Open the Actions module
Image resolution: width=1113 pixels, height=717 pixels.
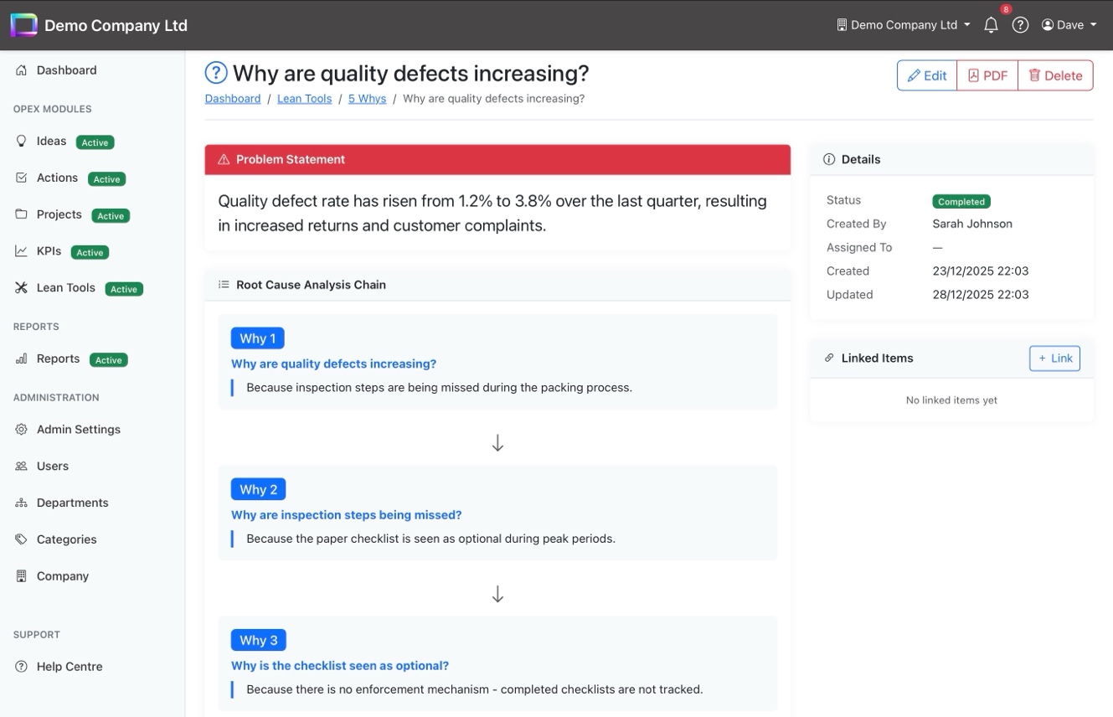tap(57, 178)
